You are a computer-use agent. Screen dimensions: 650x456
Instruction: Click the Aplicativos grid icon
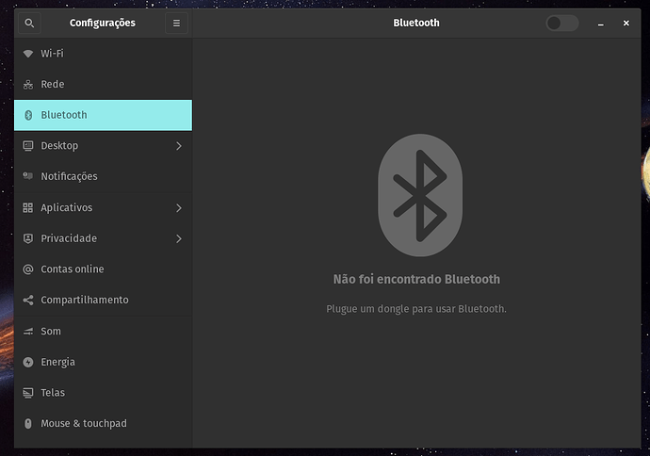tap(28, 207)
